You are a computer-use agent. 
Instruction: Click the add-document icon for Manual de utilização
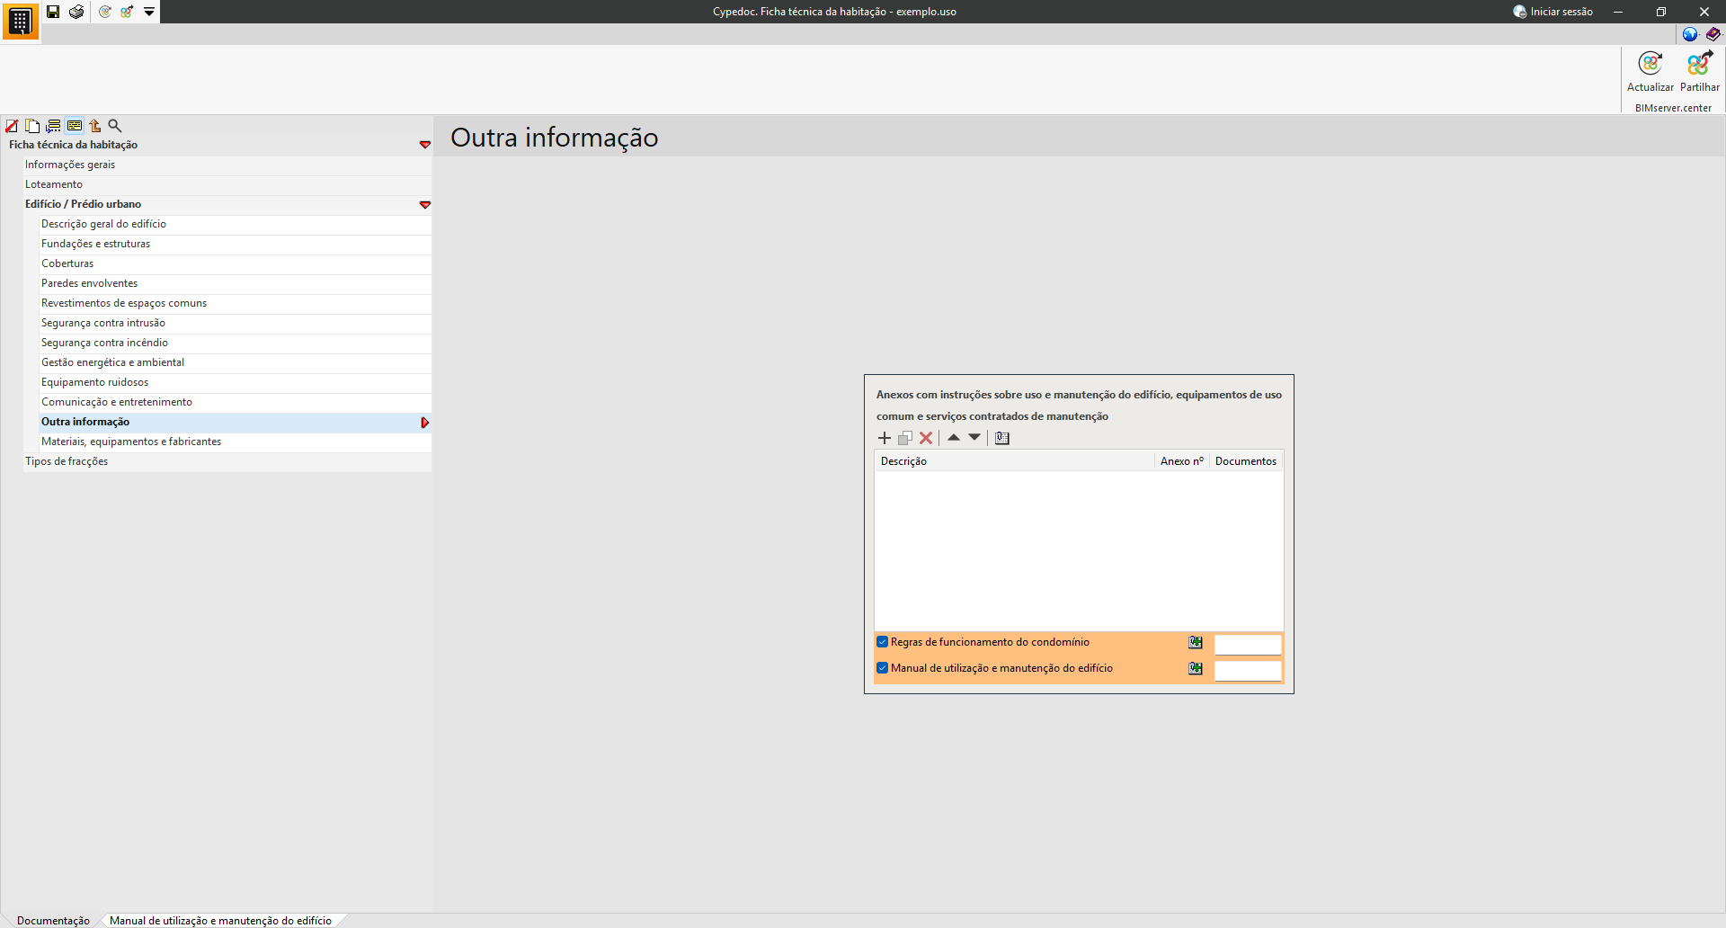tap(1196, 668)
